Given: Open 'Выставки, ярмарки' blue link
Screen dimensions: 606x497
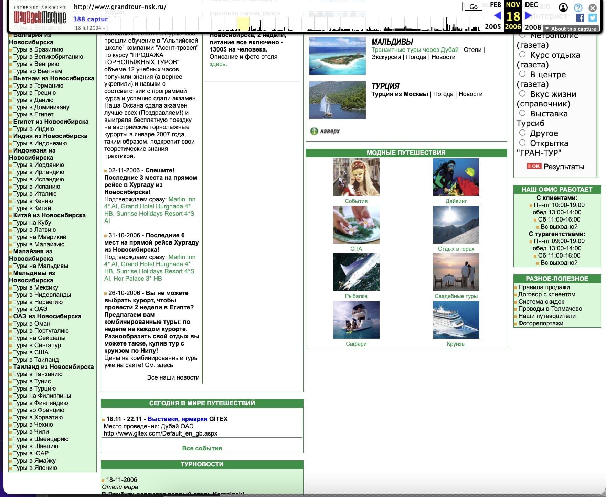Looking at the screenshot, I should point(178,419).
